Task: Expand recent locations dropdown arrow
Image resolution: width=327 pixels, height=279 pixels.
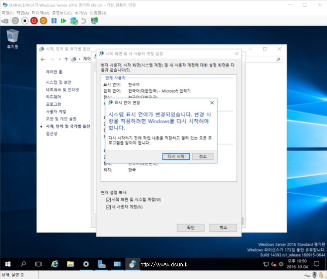Action: (60, 59)
